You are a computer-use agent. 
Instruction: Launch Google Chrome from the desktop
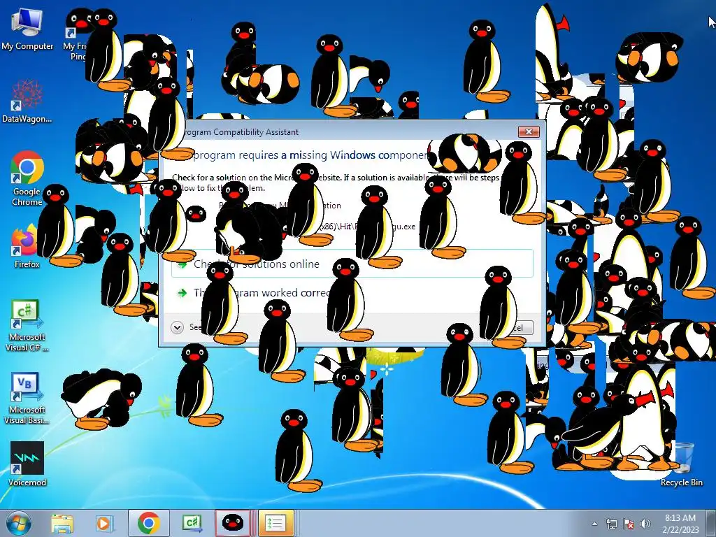click(27, 178)
